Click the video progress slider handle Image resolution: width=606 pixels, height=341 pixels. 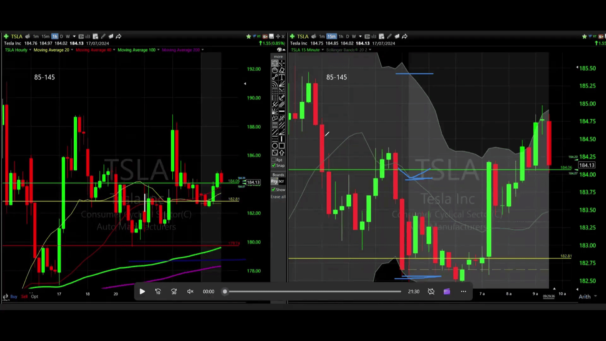click(225, 291)
